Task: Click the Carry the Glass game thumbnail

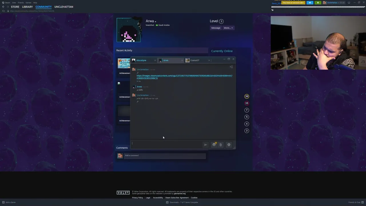Action: 124,64
